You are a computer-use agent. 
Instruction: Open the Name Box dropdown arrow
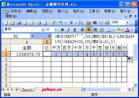(x=33, y=36)
